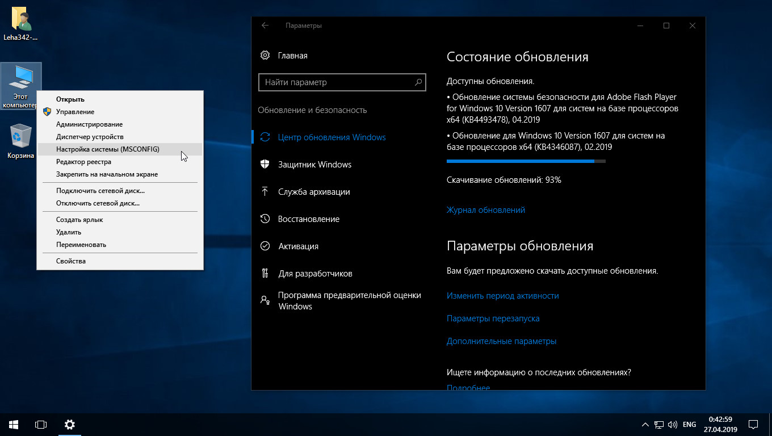Click the Обновление и безопасность header text
This screenshot has width=772, height=436.
pyautogui.click(x=312, y=110)
